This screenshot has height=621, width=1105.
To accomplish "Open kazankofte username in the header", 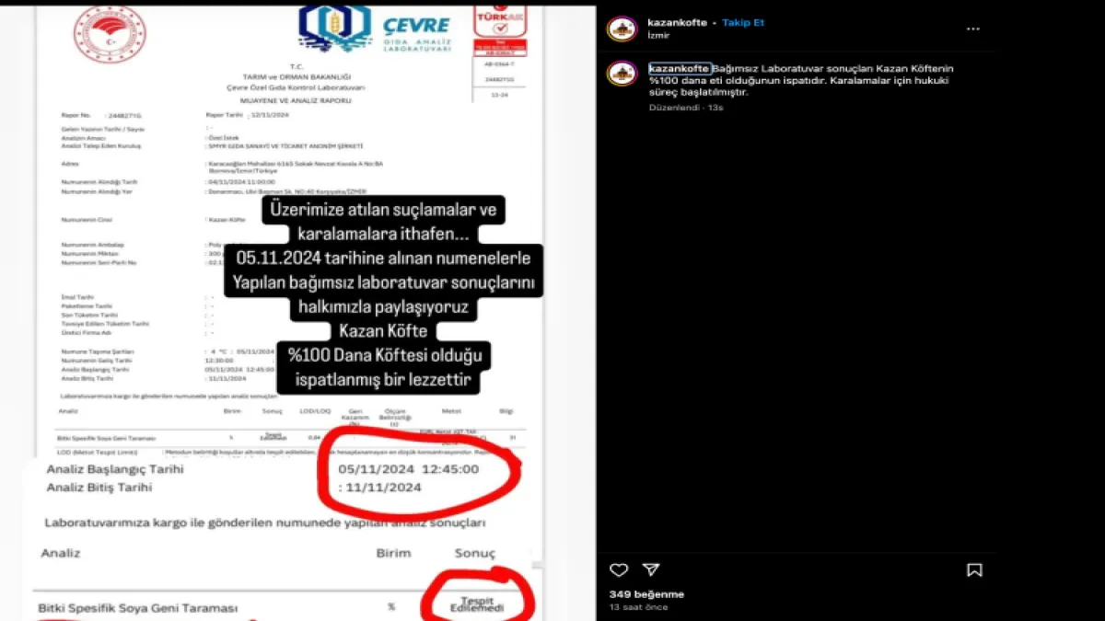I will point(677,22).
